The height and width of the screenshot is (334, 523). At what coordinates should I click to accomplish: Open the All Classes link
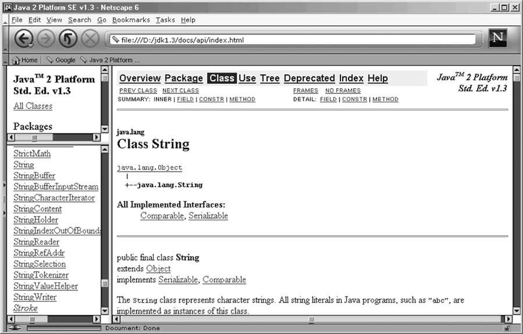pyautogui.click(x=33, y=106)
